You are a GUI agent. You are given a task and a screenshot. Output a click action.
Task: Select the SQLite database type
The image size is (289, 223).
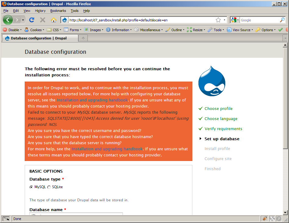click(x=49, y=187)
